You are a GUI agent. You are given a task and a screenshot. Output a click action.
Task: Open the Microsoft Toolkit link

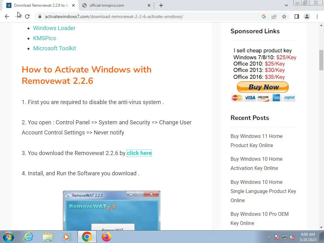coord(54,48)
